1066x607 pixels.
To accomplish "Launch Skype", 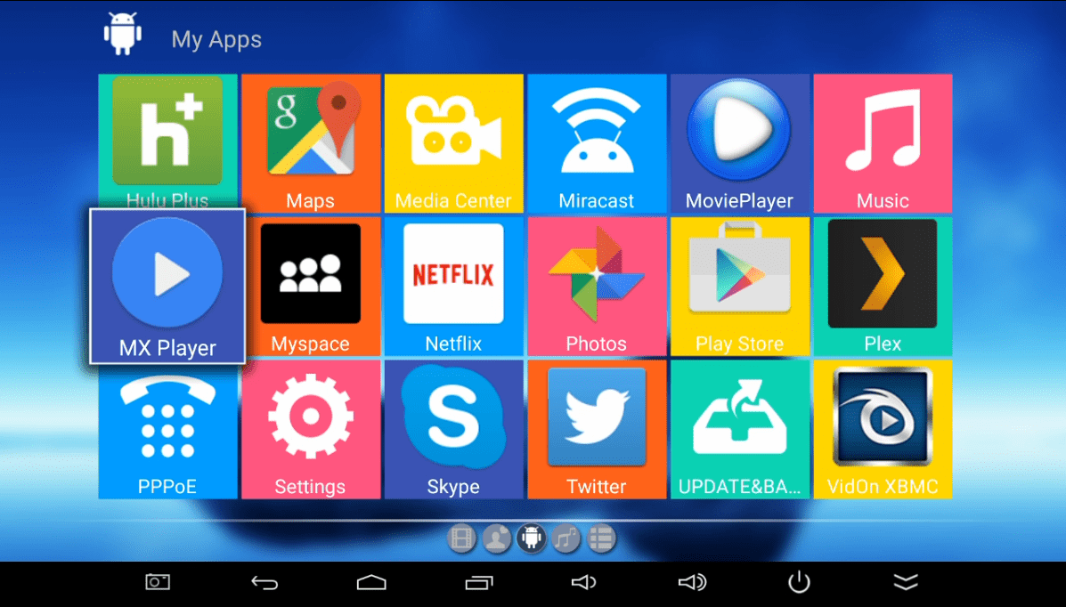I will 453,430.
